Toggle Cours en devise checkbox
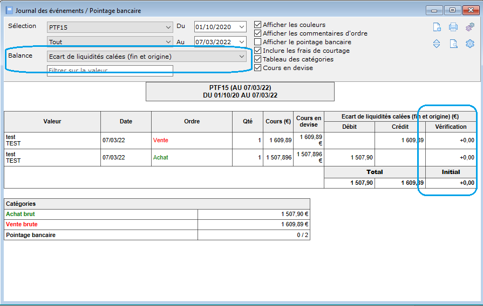The width and height of the screenshot is (483, 306). click(258, 68)
